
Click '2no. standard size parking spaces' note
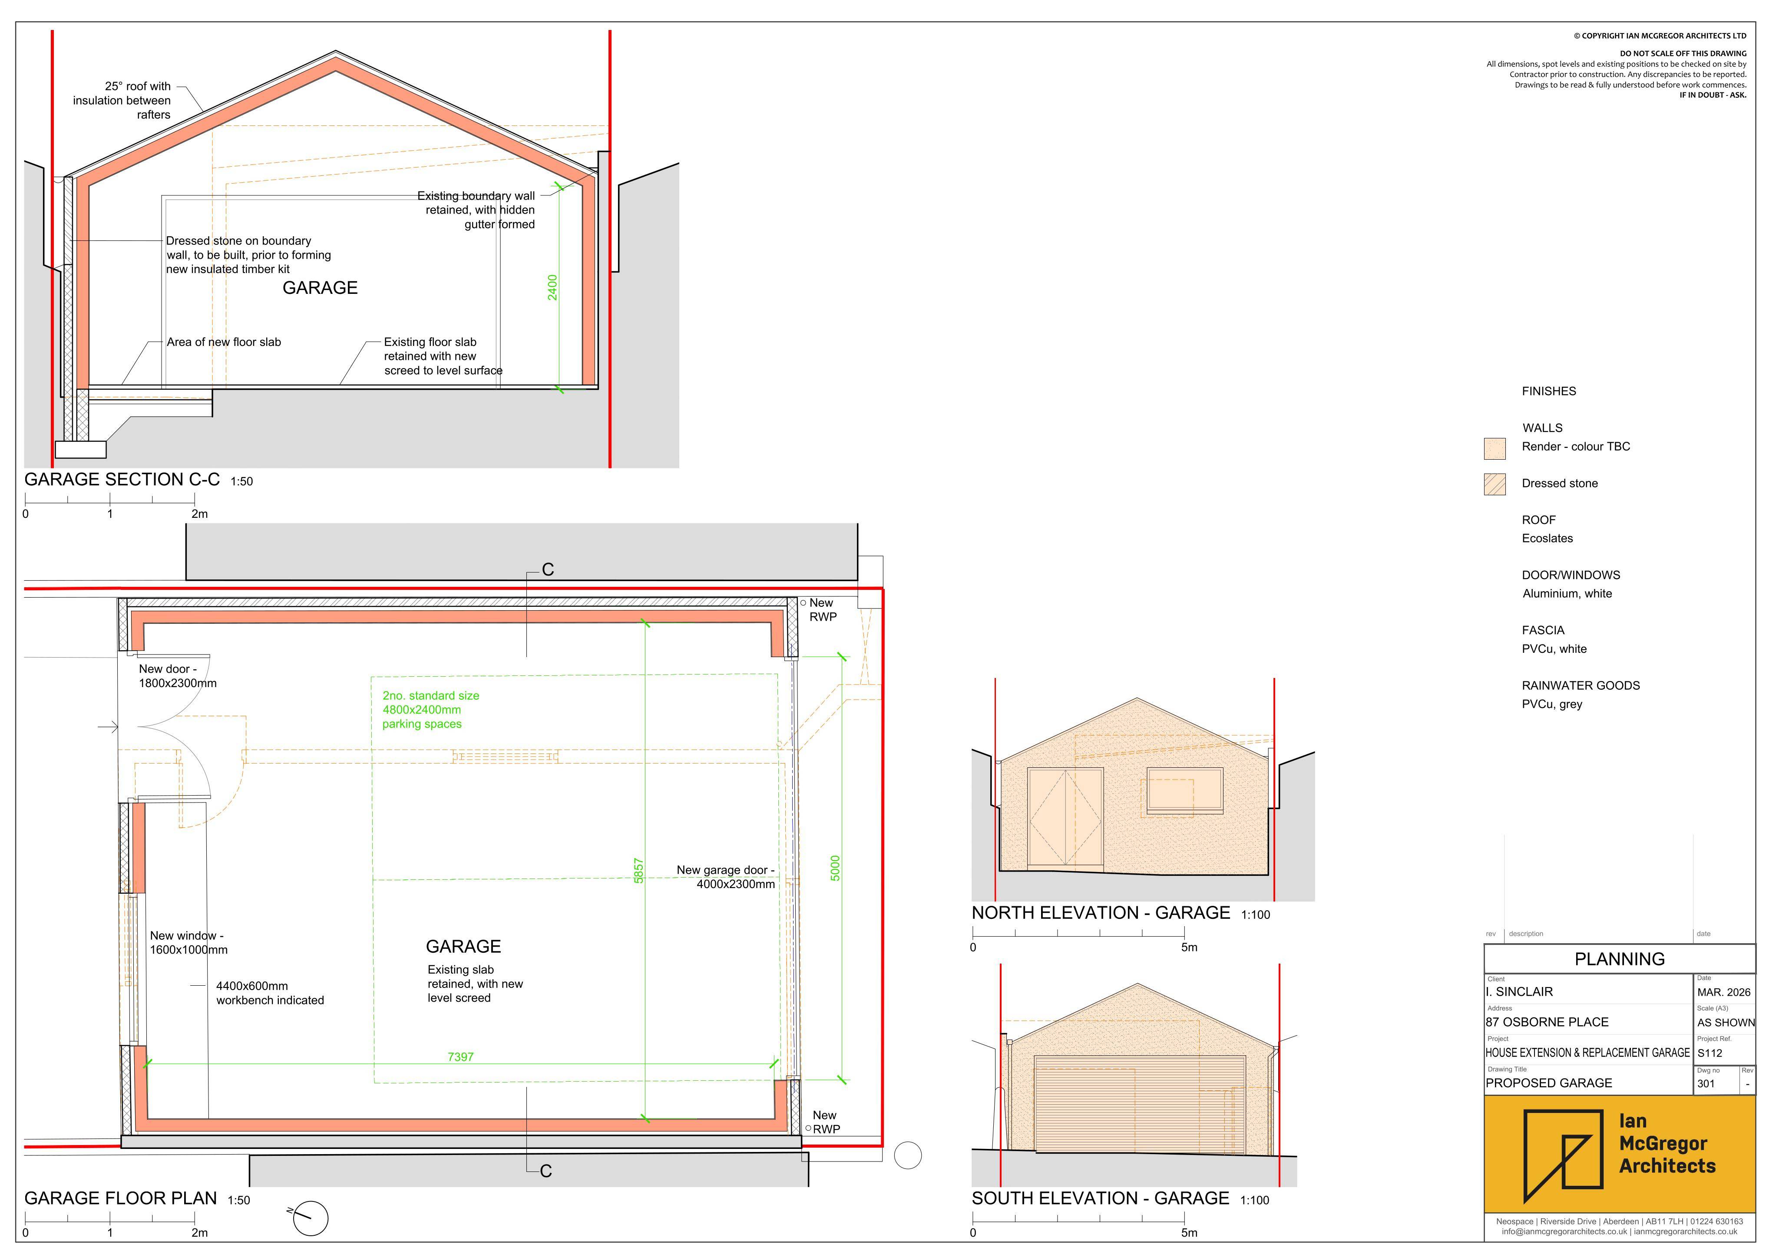(431, 709)
